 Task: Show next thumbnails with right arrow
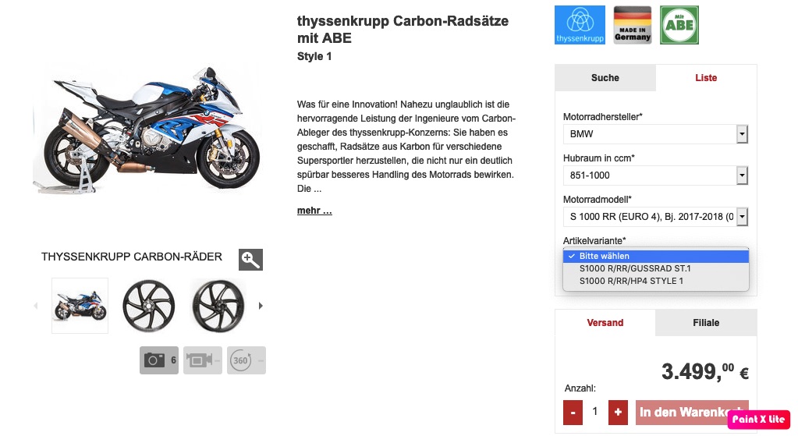coord(261,306)
